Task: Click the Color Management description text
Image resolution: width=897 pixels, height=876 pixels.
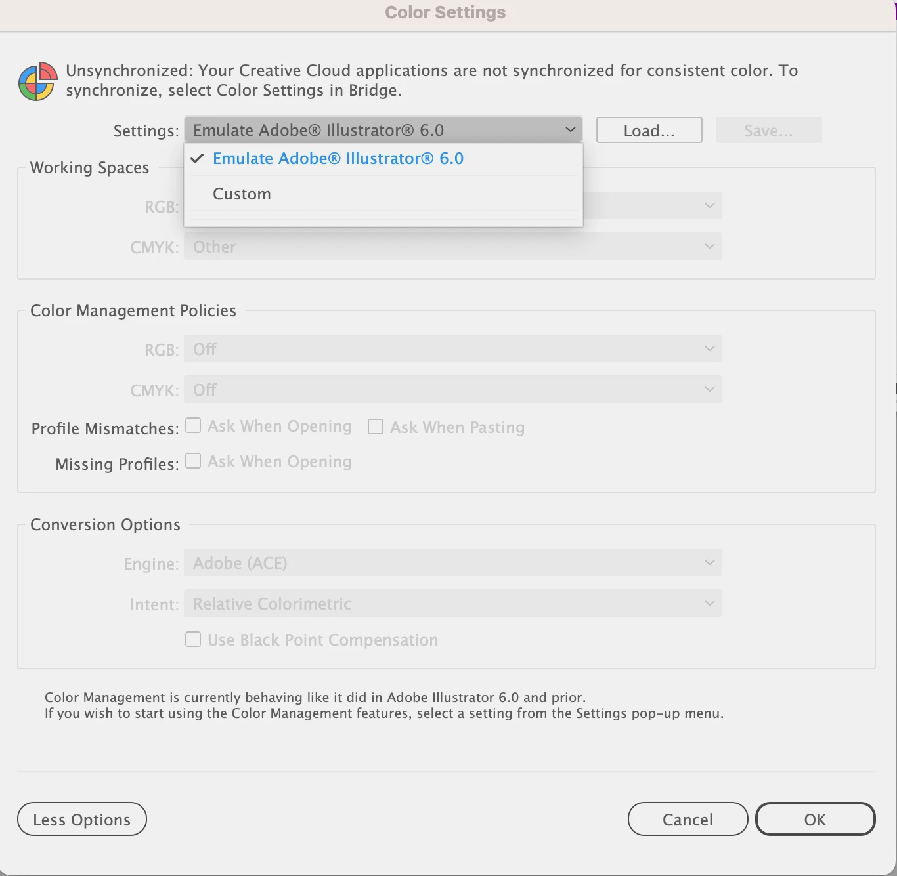Action: coord(384,705)
